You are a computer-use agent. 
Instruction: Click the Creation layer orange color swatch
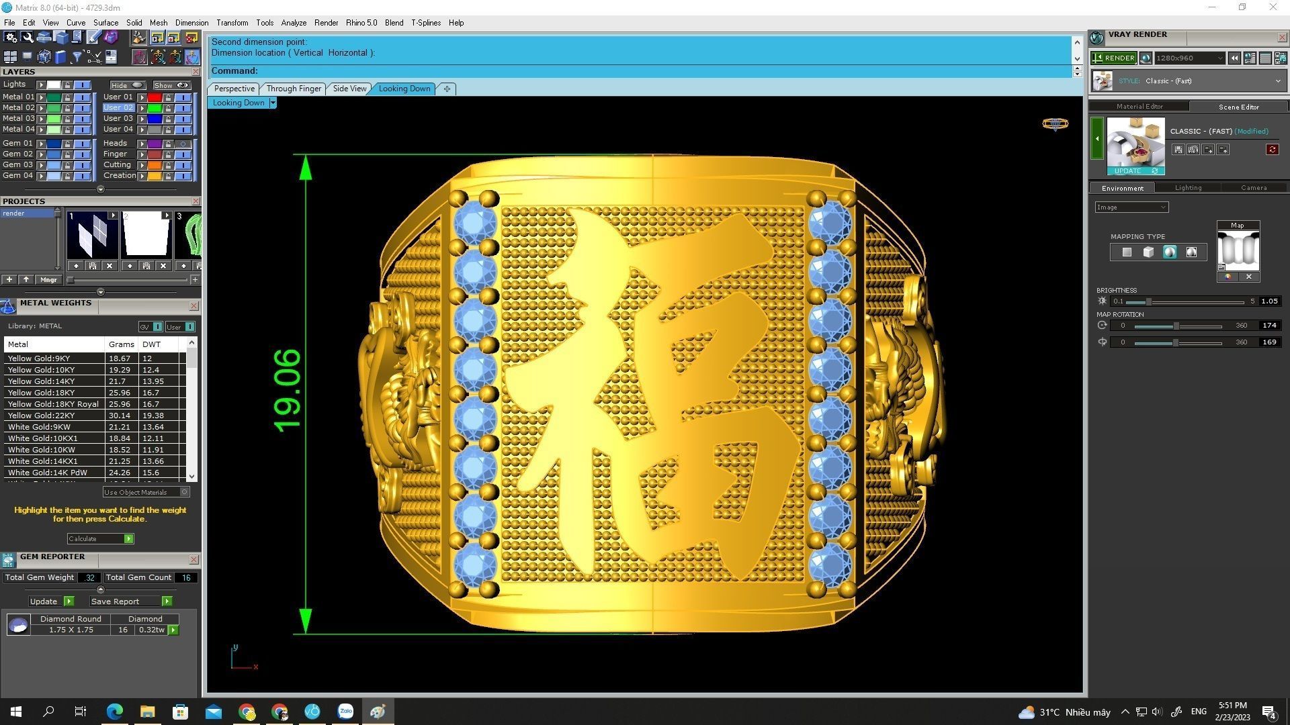tap(154, 176)
